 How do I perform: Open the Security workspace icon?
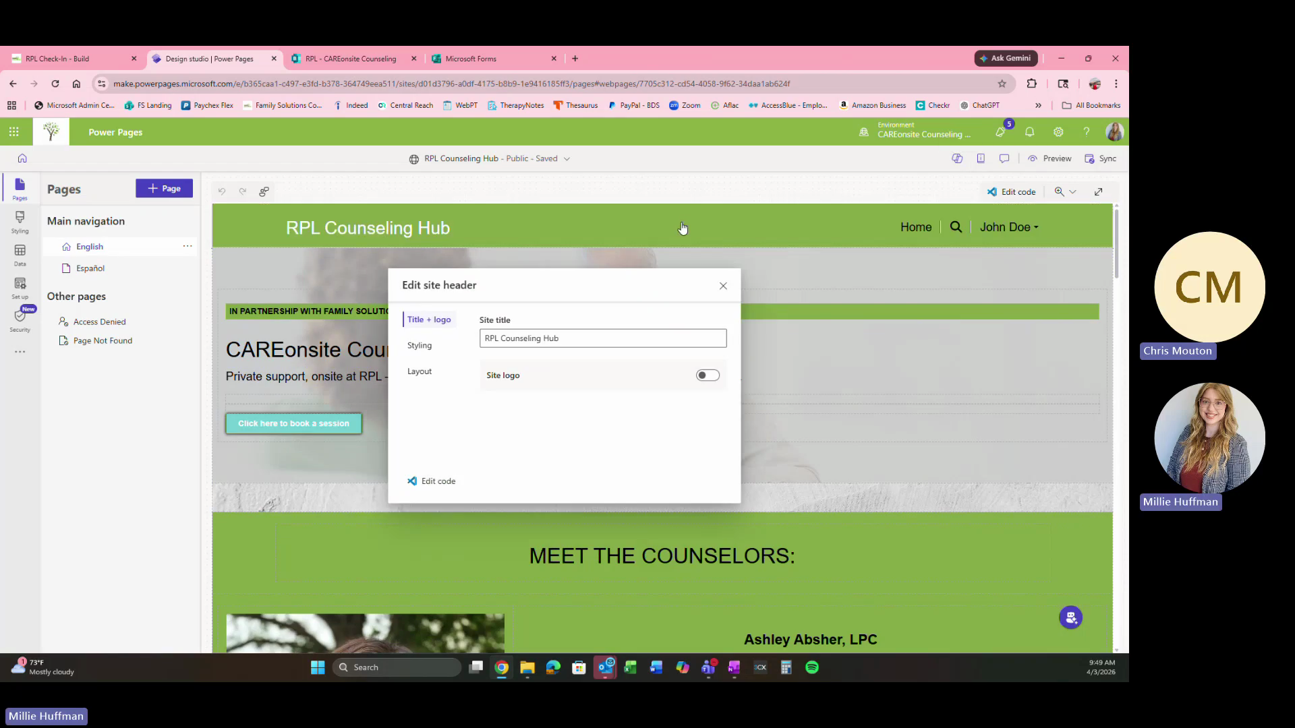(20, 320)
